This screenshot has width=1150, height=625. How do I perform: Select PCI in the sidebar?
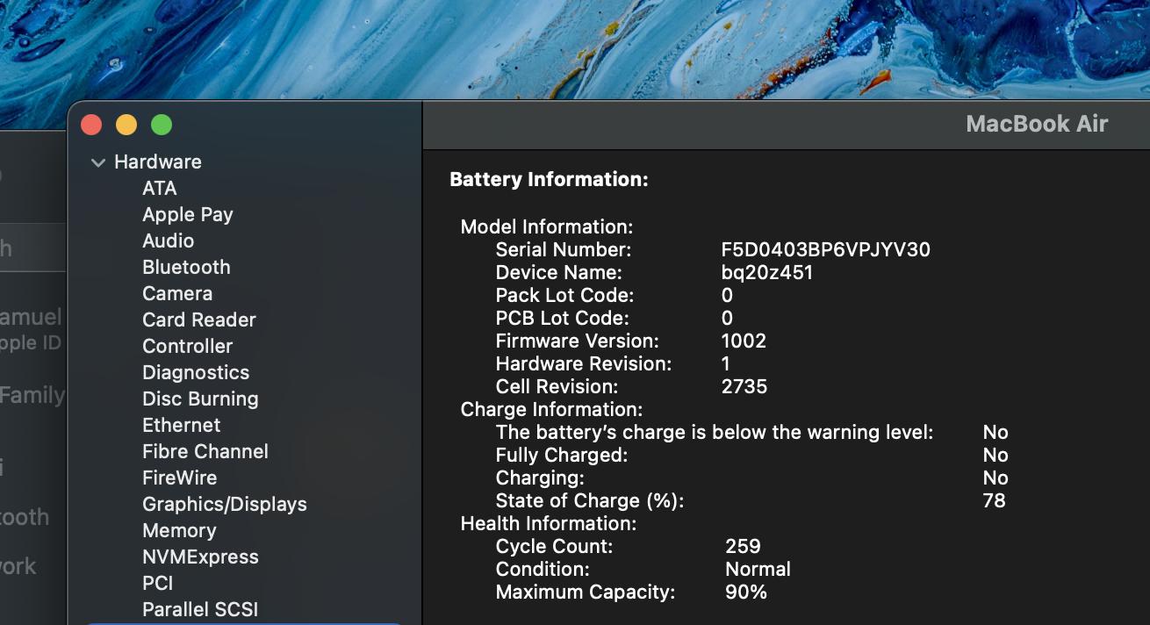coord(158,583)
